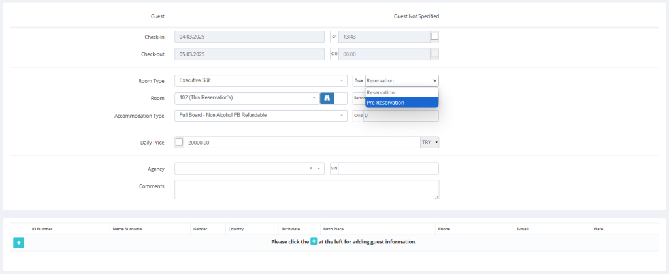This screenshot has height=274, width=669.
Task: Click the small field beside the binoculars button
Action: click(340, 98)
